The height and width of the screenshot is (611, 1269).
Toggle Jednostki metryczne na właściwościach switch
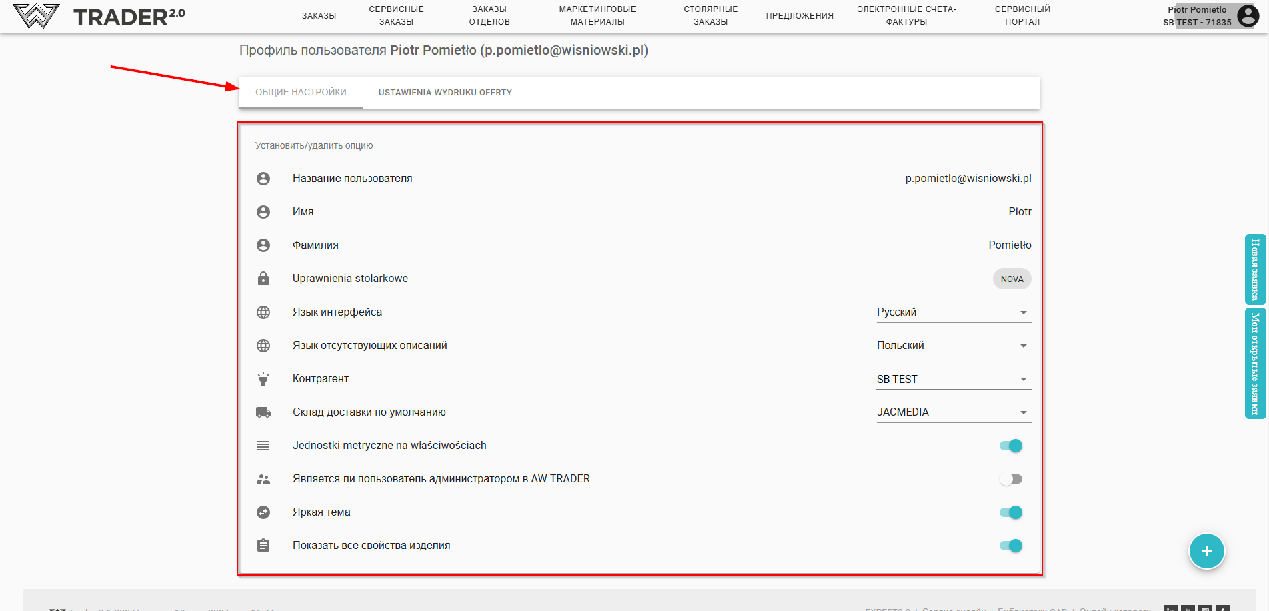(x=1011, y=446)
